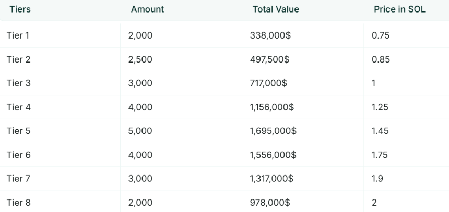Select the Tier 8 row label

coord(18,203)
